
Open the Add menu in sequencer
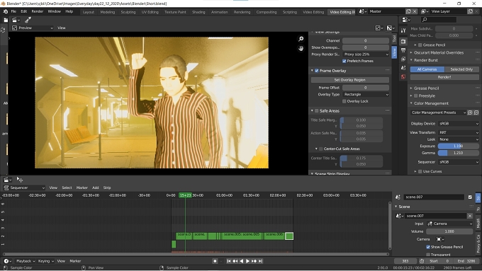click(x=96, y=188)
